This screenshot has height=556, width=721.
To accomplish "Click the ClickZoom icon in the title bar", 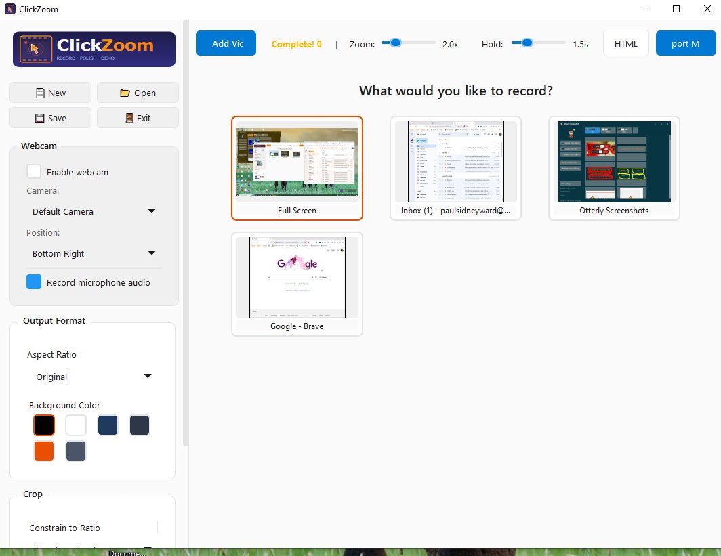I will (x=9, y=9).
